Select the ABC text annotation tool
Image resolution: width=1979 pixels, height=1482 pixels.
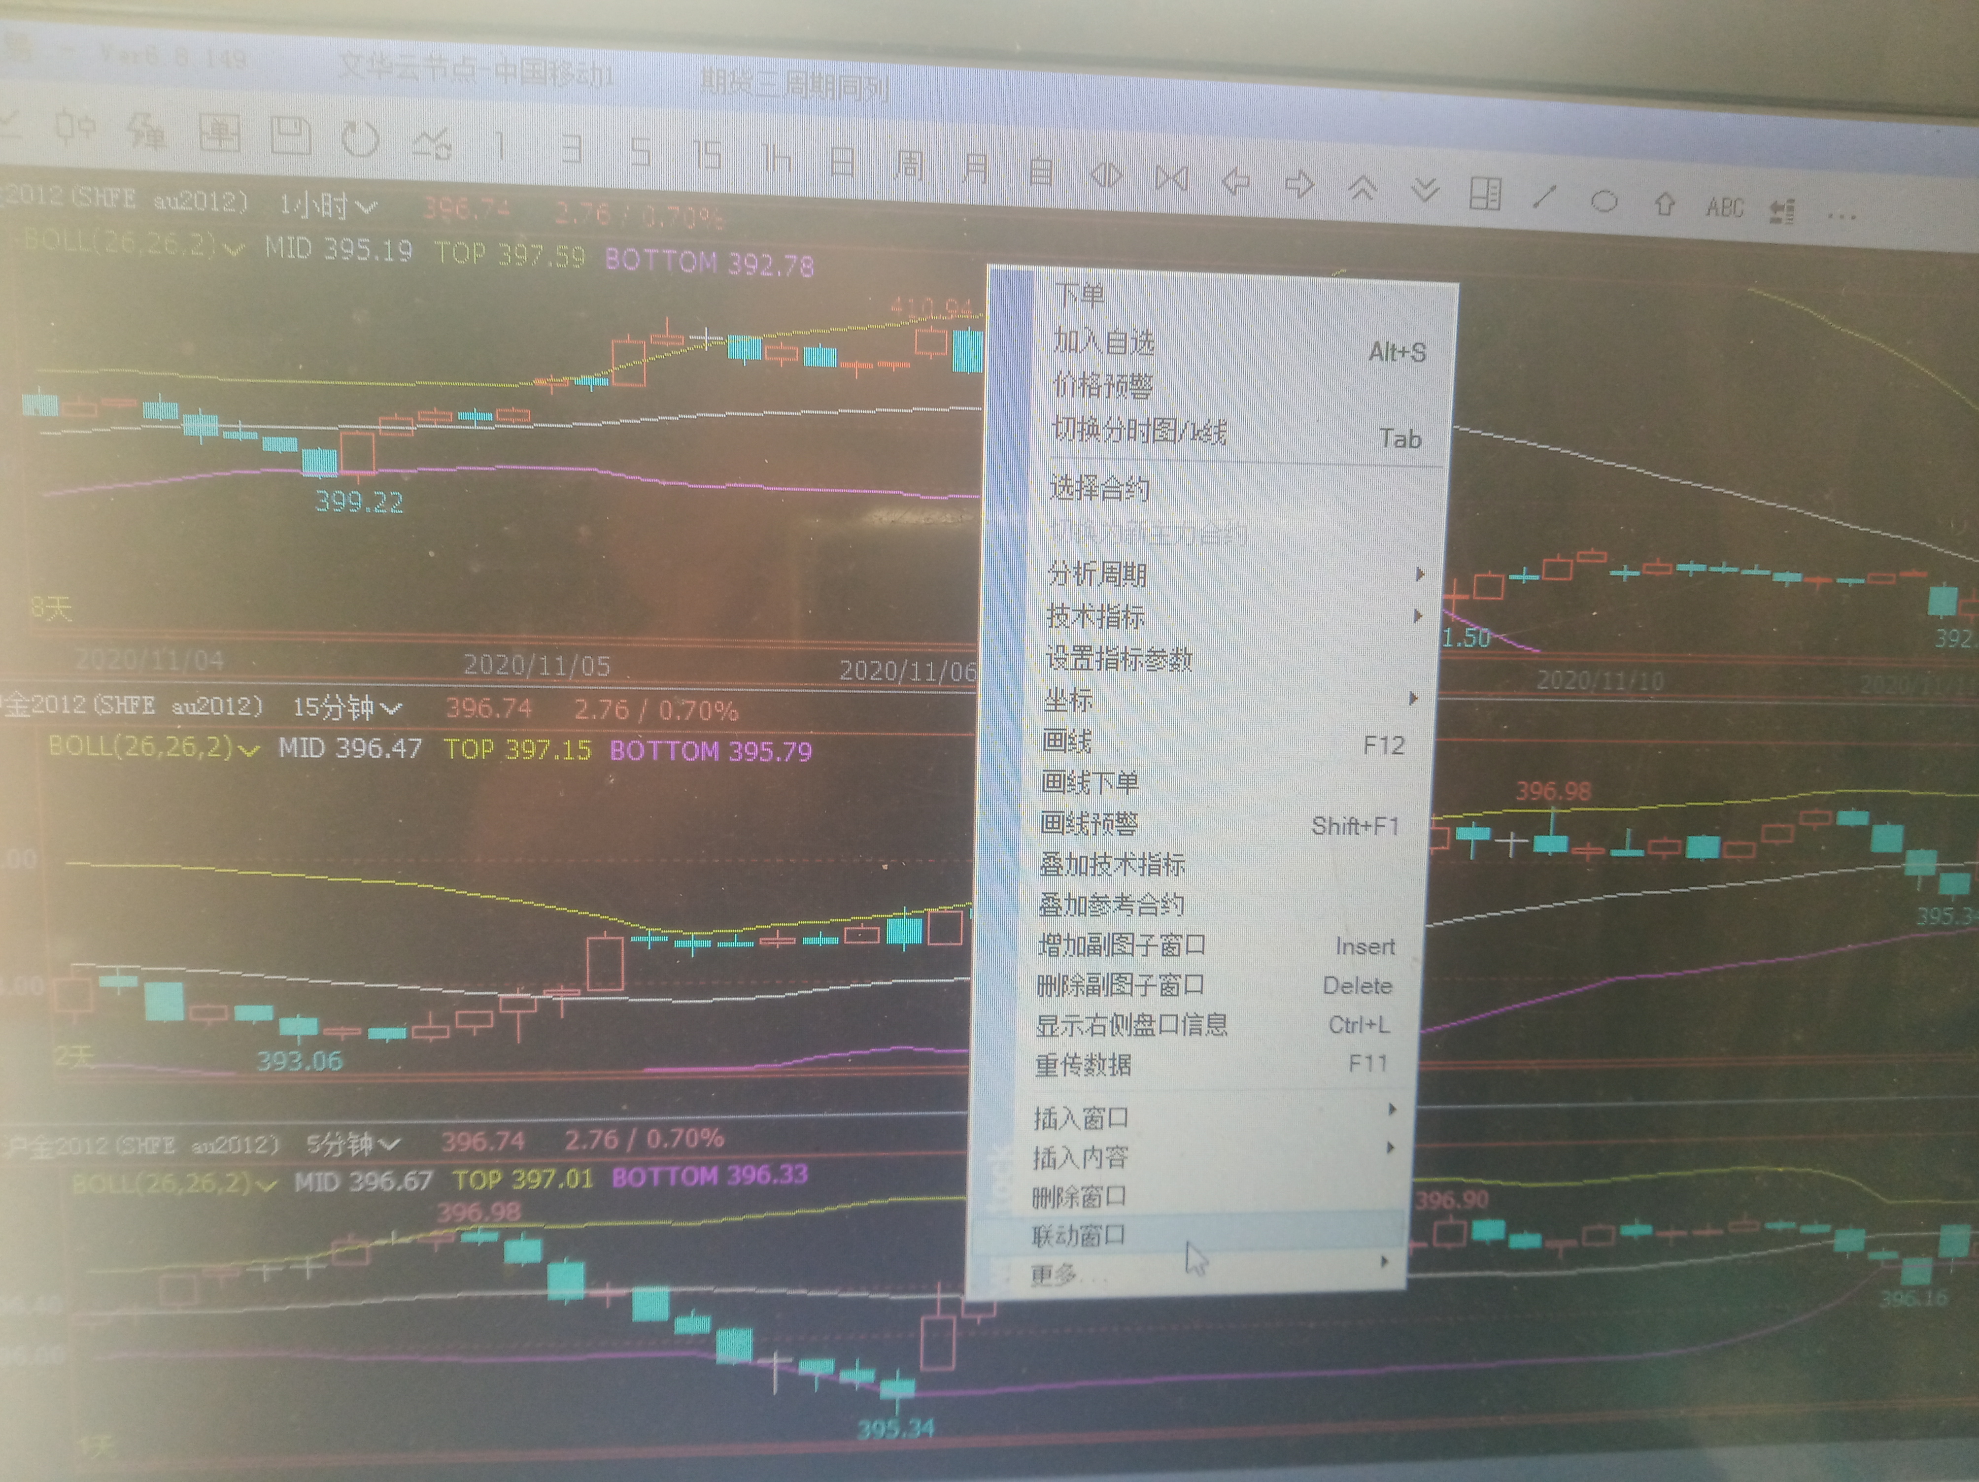pyautogui.click(x=1724, y=208)
